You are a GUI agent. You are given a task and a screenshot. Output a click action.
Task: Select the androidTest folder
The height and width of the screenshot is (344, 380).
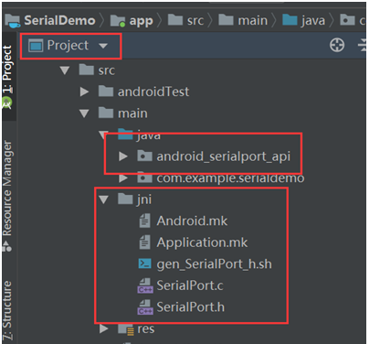click(x=153, y=91)
